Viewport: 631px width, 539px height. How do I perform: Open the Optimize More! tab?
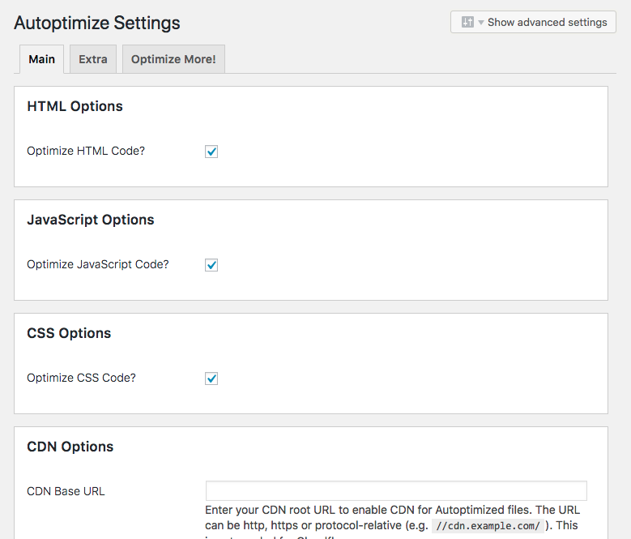pos(173,59)
